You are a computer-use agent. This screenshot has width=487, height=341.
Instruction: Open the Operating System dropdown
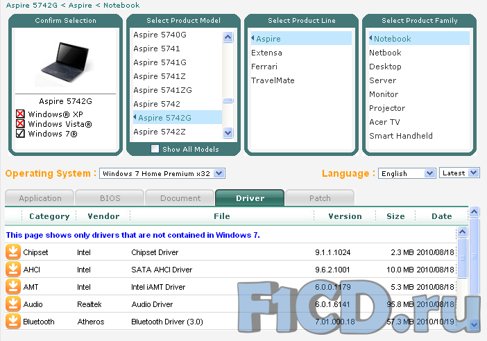[x=162, y=173]
